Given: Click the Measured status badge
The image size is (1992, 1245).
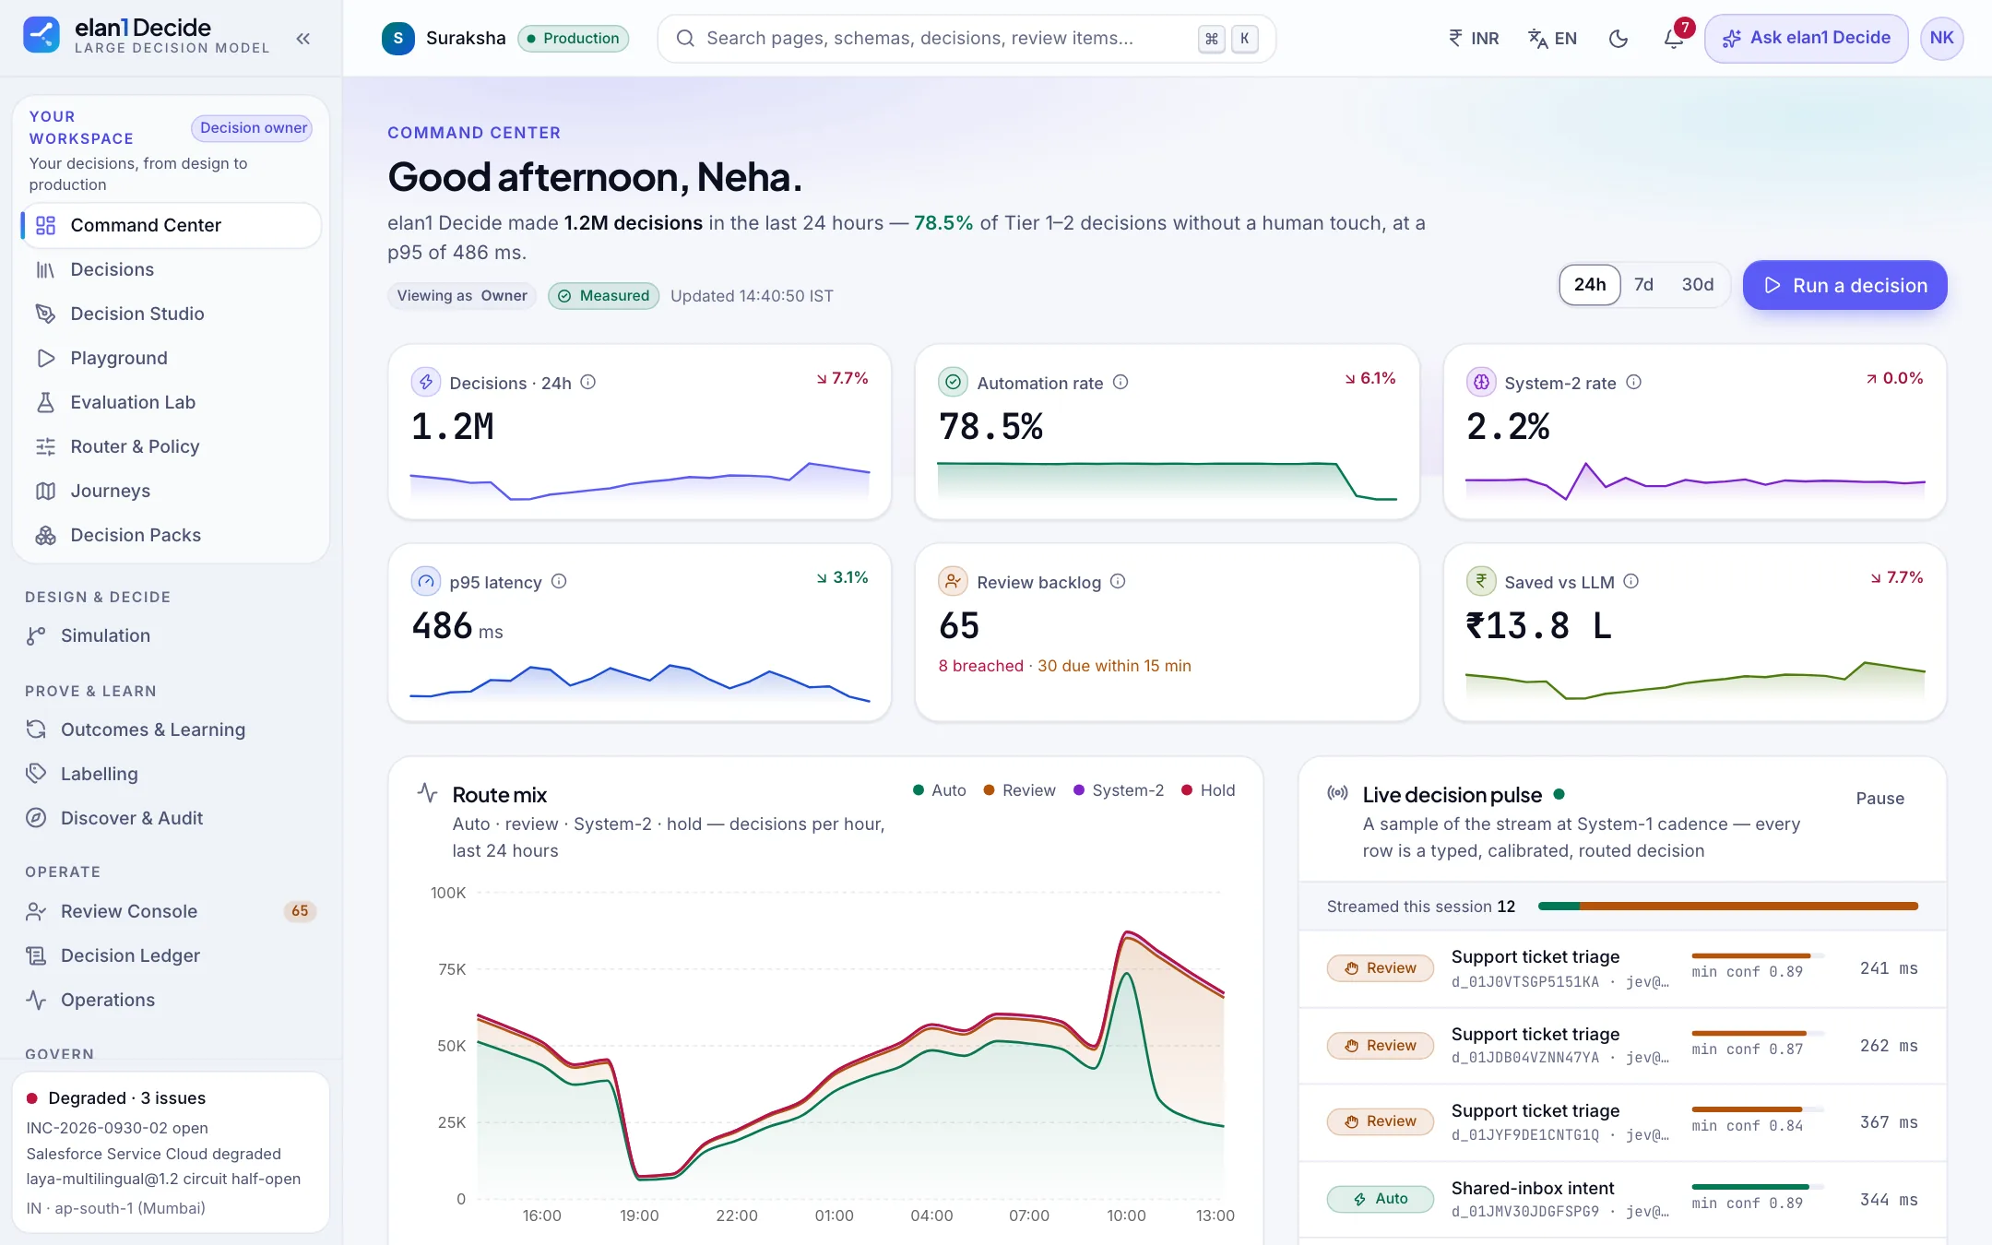Looking at the screenshot, I should tap(603, 295).
